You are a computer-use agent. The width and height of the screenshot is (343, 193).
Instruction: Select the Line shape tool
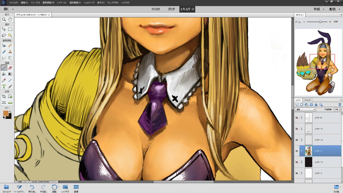tap(10, 80)
